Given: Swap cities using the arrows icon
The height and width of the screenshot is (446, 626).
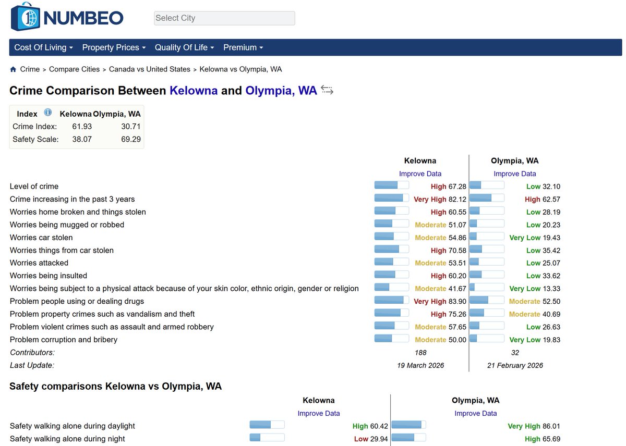Looking at the screenshot, I should pos(327,90).
